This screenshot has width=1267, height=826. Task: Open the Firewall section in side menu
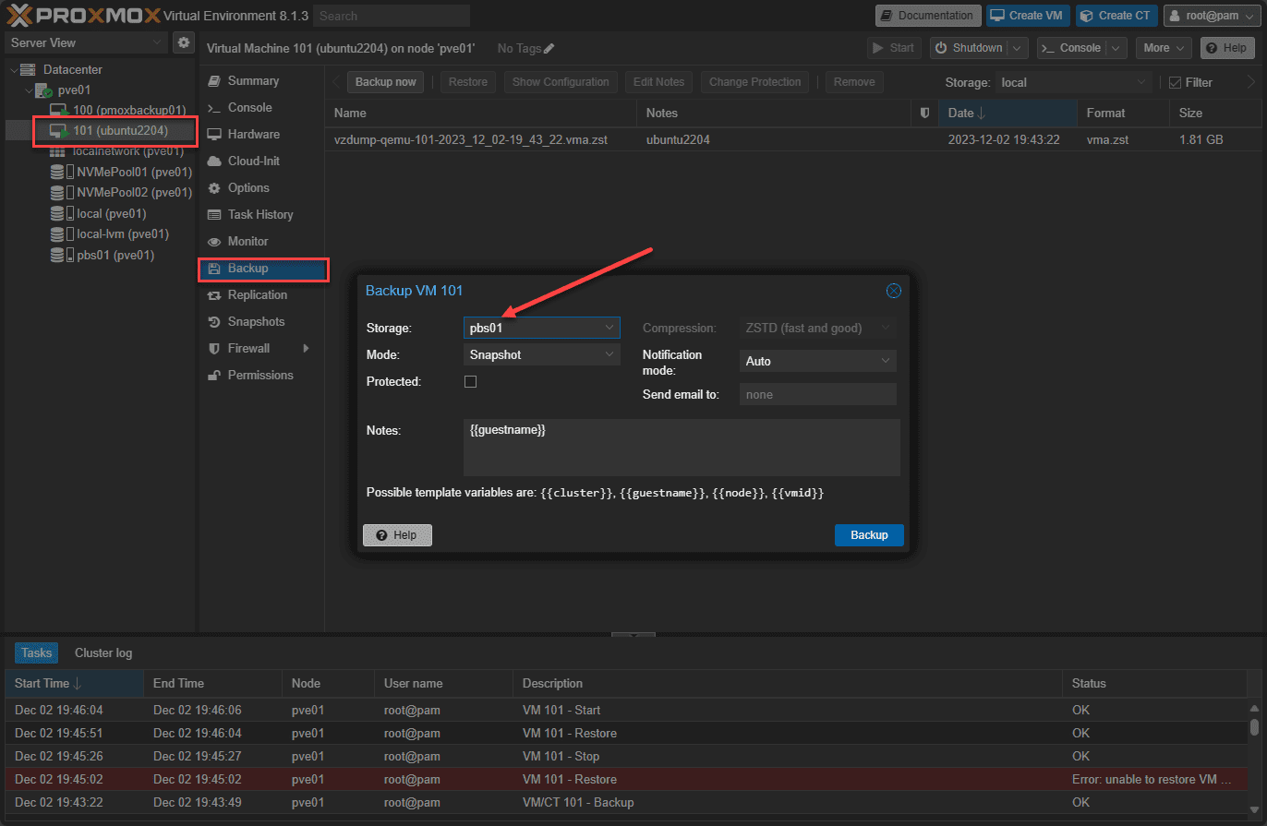(x=248, y=349)
